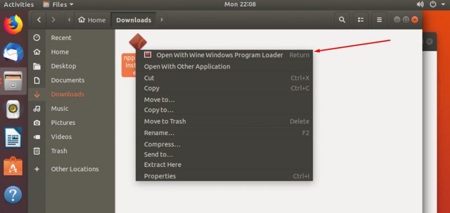Click the Home house icon in the sidebar

click(x=37, y=52)
